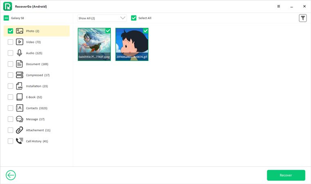
Task: Deselect the jpeg thumbnail's corner checkmark
Action: coord(108,31)
